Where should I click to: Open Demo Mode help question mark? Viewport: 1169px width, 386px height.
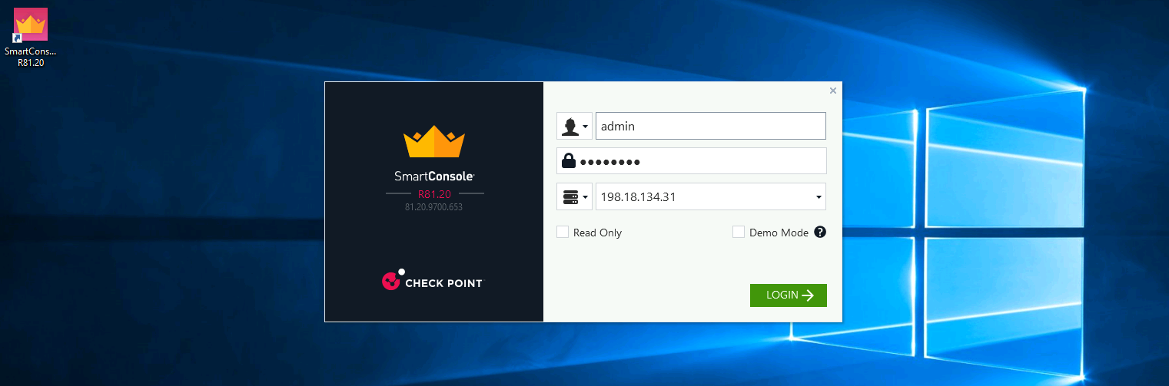(x=819, y=232)
